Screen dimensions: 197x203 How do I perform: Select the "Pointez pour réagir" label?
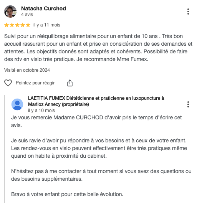(x=35, y=83)
